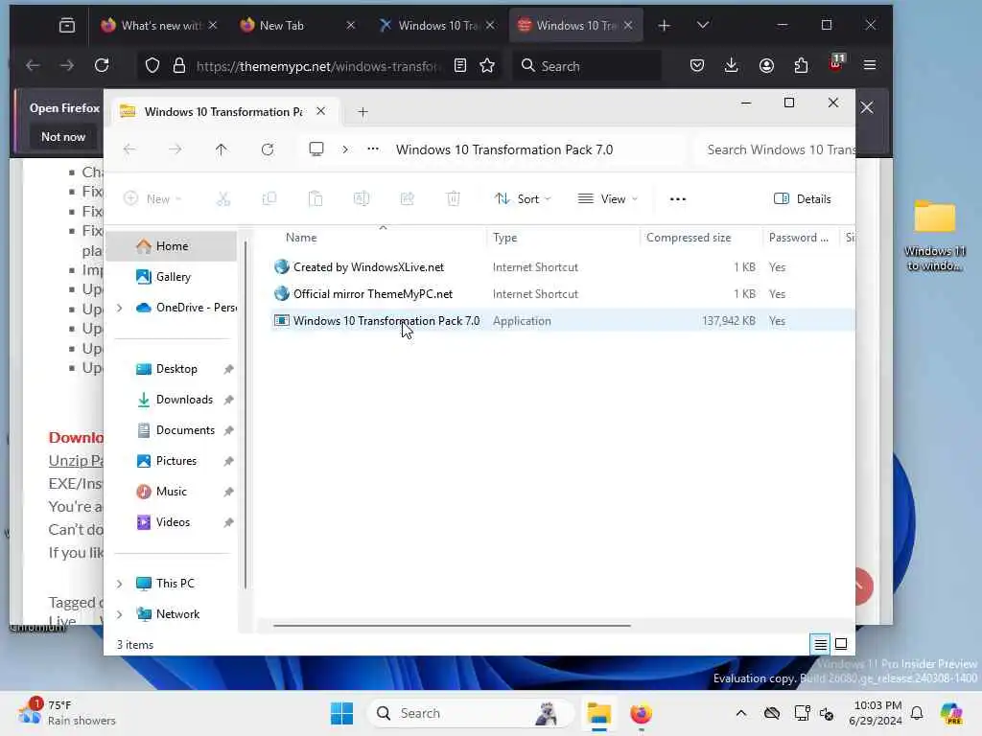
Task: Select Created by WindowsXLive.net shortcut file
Action: (368, 267)
